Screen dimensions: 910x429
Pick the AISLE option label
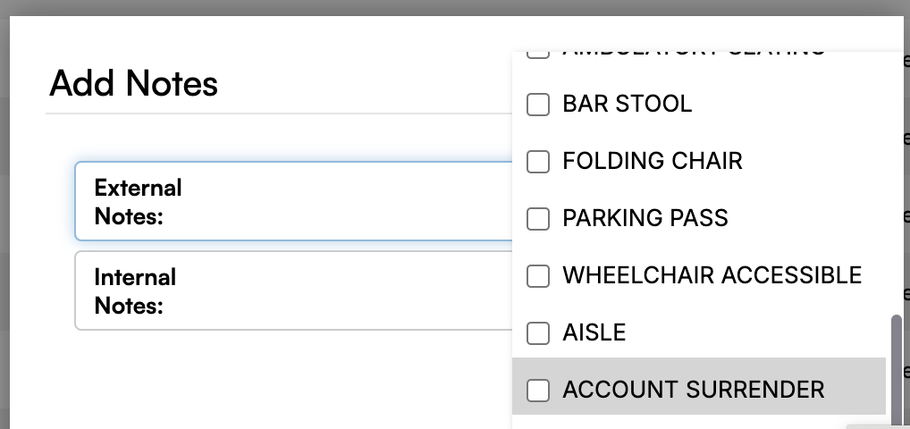(594, 332)
